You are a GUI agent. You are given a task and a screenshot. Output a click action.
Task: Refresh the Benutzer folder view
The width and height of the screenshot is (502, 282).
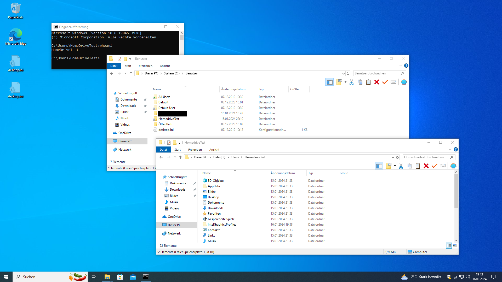(x=348, y=73)
